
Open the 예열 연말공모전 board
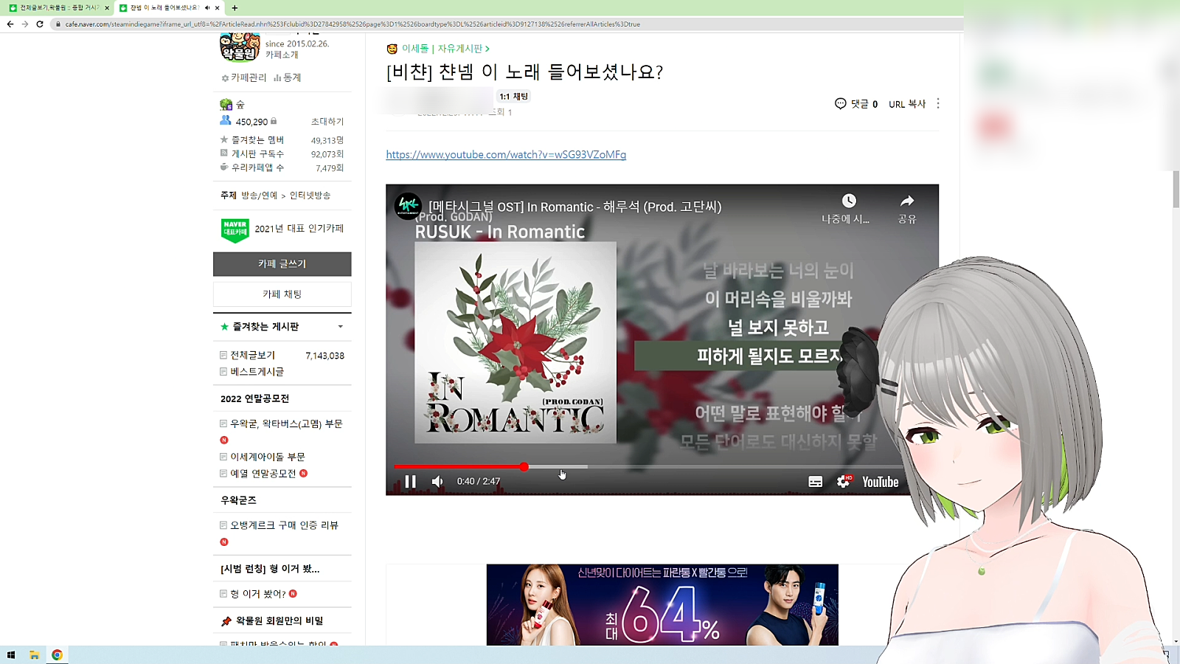263,474
